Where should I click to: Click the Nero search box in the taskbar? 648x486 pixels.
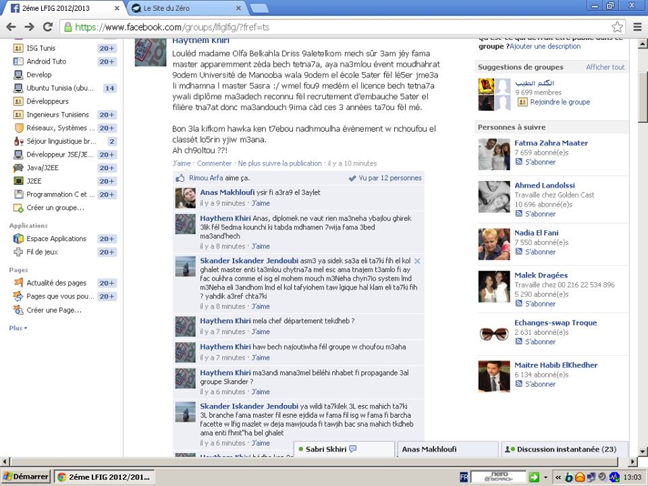(x=498, y=477)
